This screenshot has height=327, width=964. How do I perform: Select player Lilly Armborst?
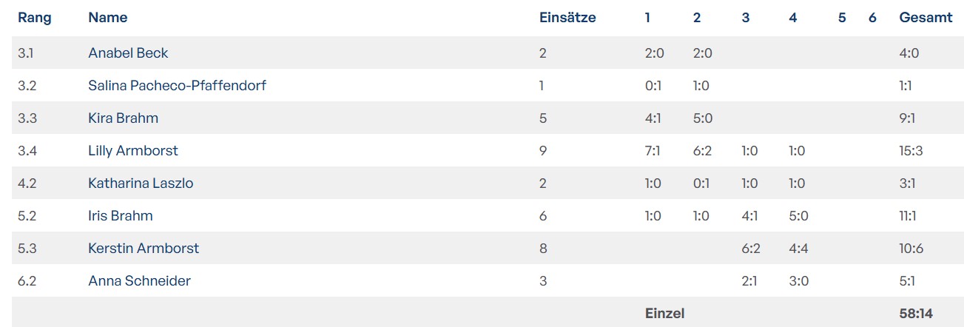tap(133, 151)
